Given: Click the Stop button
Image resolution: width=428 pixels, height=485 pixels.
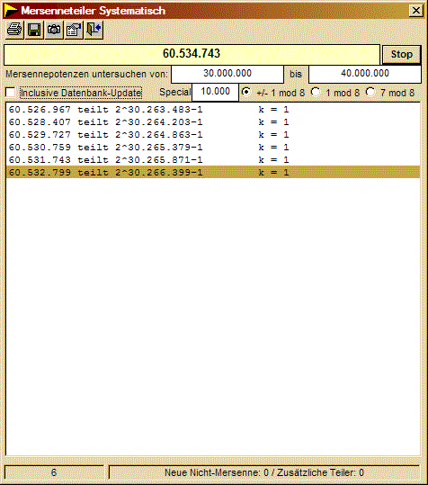Looking at the screenshot, I should (x=401, y=54).
